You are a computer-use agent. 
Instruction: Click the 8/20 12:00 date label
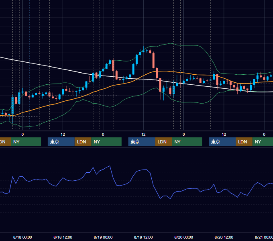coord(224,237)
